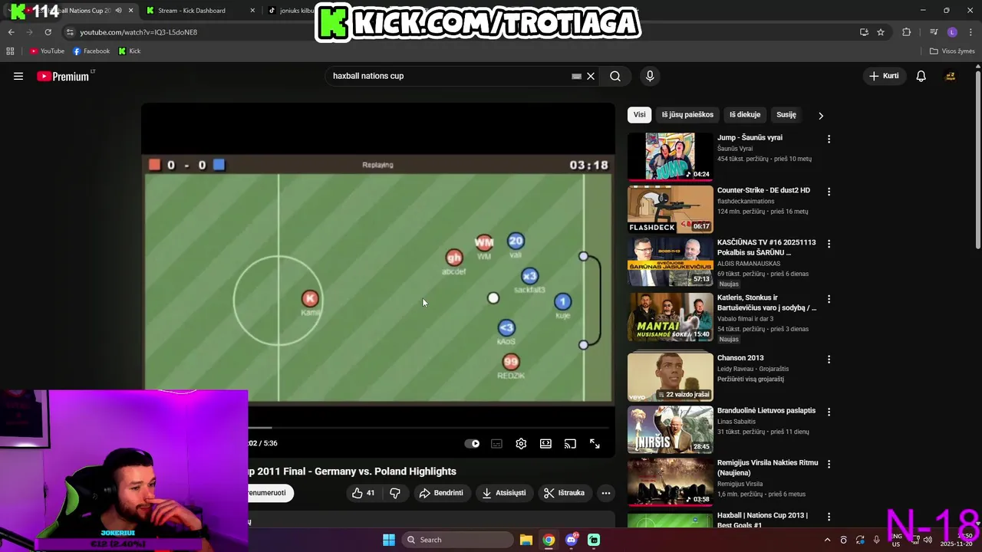This screenshot has height=552, width=982.
Task: Open options for Branduolinė Lietuvos paslaptis video
Action: [x=829, y=412]
